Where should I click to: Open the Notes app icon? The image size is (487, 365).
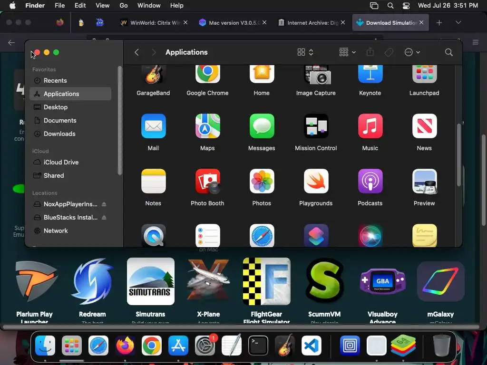[x=154, y=181]
